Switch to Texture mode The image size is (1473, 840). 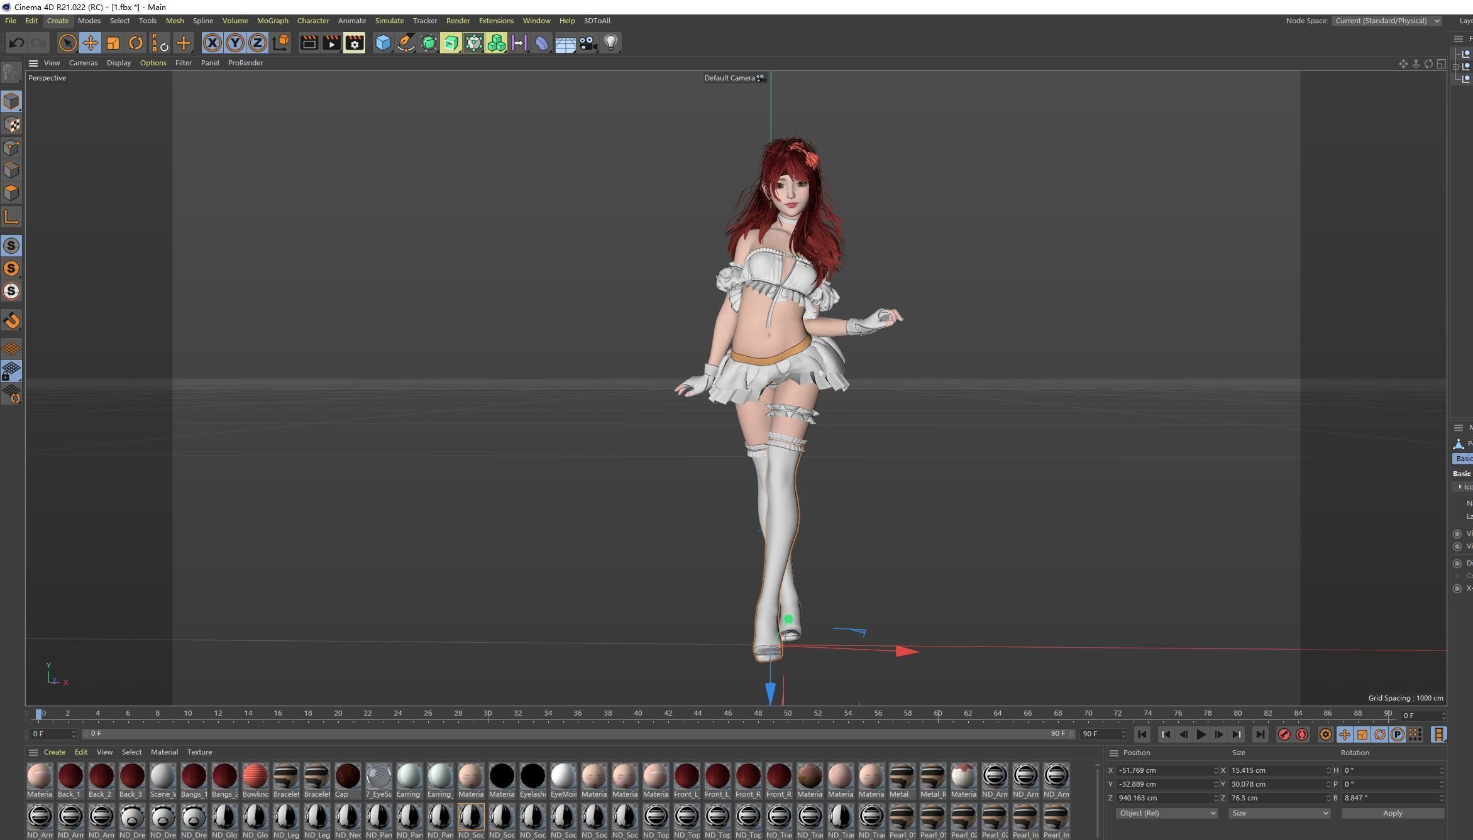11,124
